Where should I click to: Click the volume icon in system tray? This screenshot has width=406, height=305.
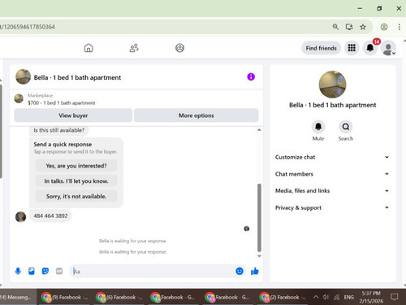[326, 297]
